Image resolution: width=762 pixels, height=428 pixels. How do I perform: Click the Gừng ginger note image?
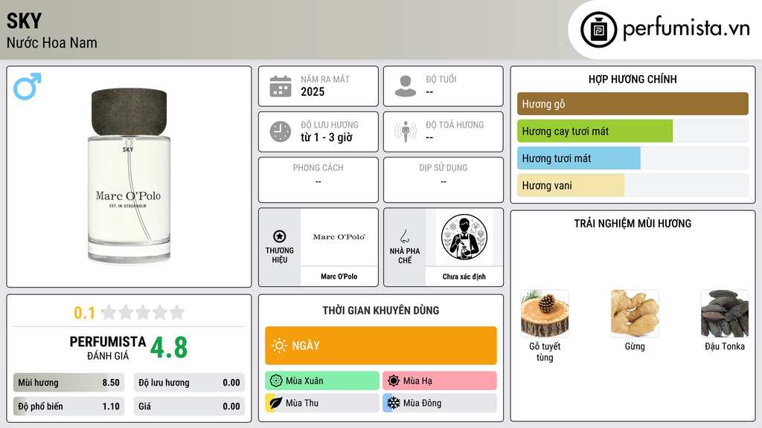click(635, 314)
